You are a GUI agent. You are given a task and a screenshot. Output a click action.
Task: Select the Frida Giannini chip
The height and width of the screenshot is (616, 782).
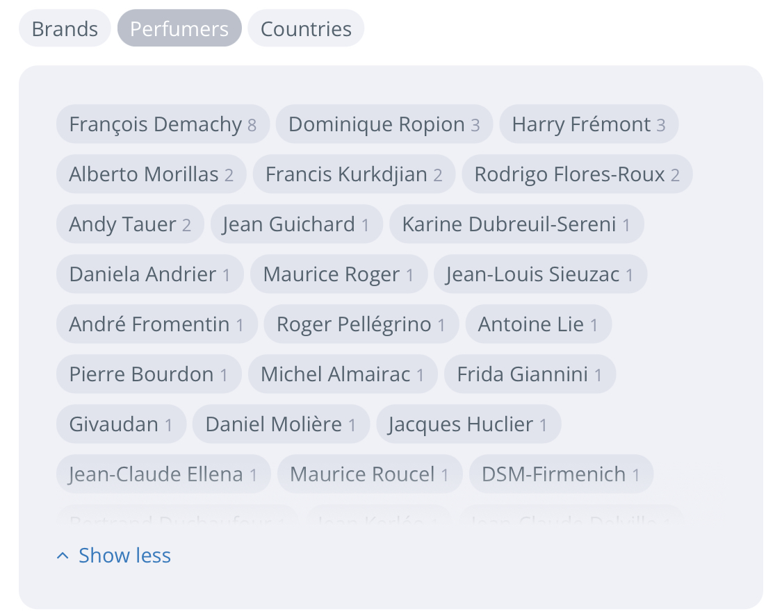pos(530,374)
